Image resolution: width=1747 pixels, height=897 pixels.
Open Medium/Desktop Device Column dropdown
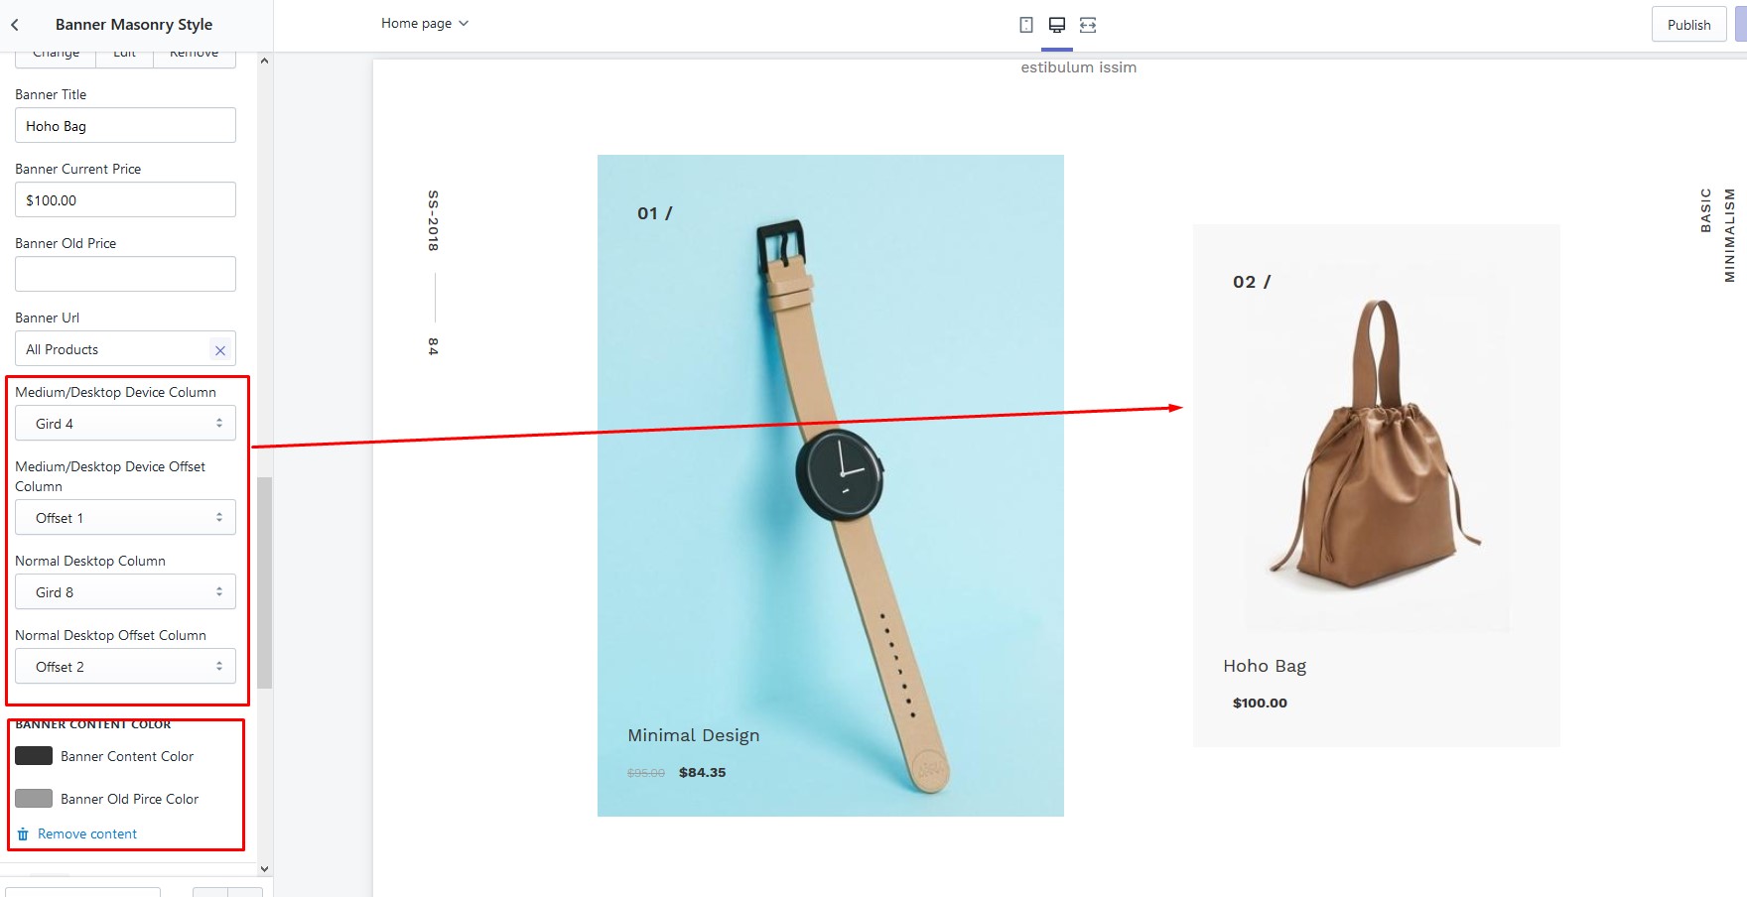tap(125, 424)
